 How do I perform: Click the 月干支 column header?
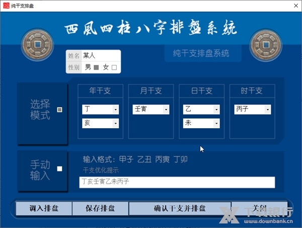151,91
